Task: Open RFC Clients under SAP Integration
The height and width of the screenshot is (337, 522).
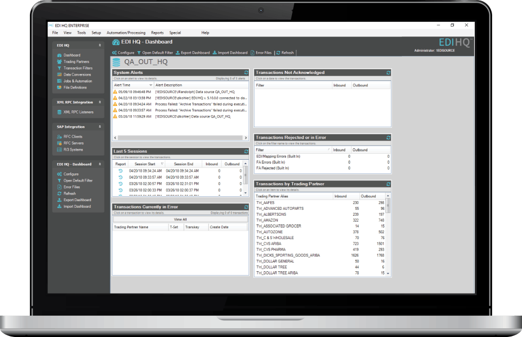Action: click(70, 137)
